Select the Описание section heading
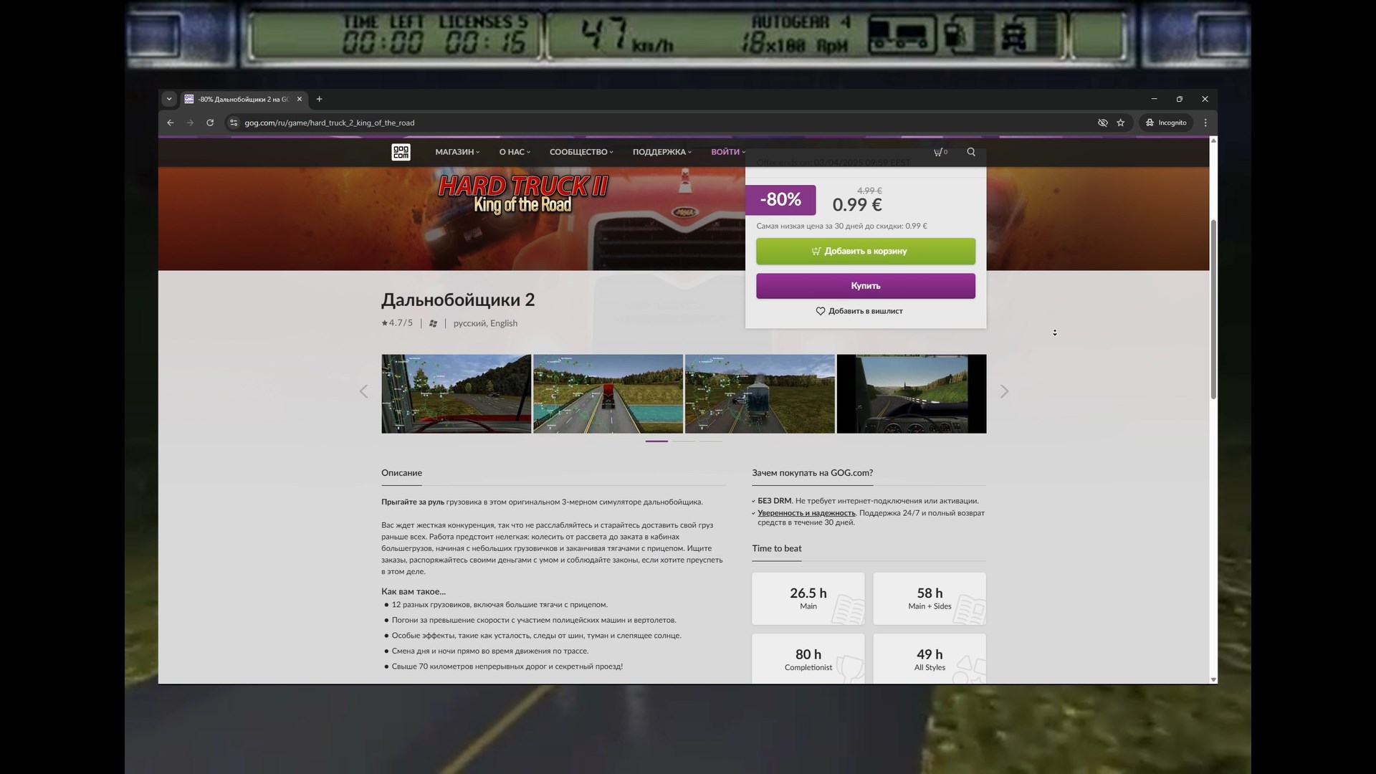Image resolution: width=1376 pixels, height=774 pixels. (x=401, y=473)
